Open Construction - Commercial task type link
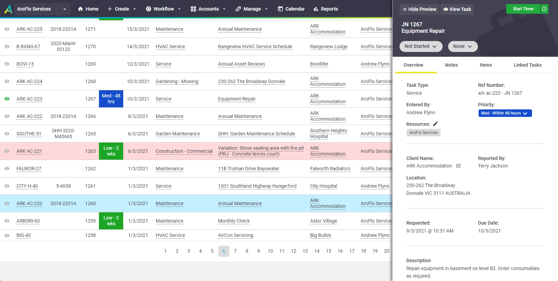Screen dimensions: 558x281 (184, 151)
